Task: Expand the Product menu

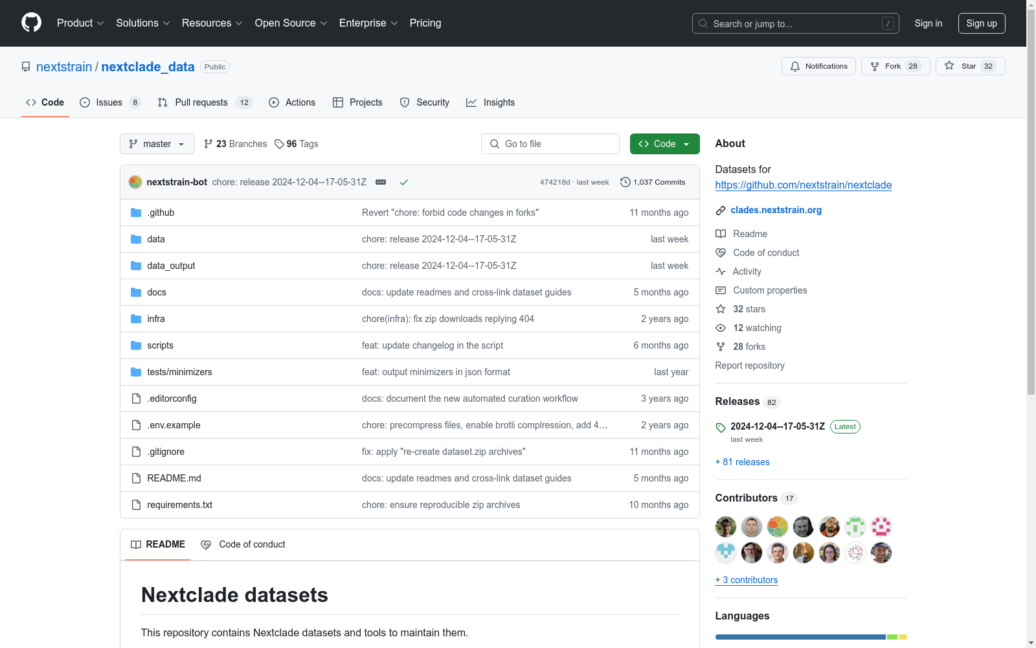Action: 80,23
